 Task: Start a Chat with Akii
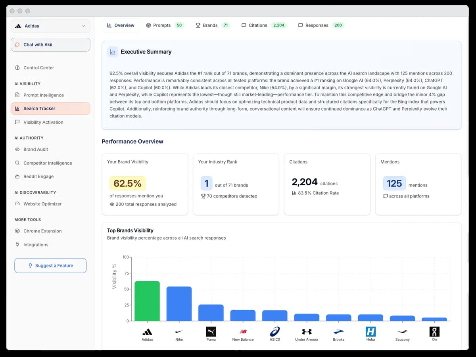(x=50, y=44)
